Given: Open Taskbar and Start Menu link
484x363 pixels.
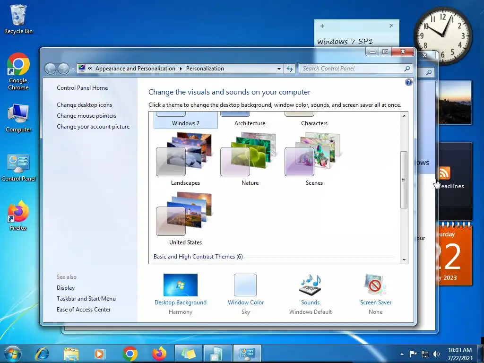Looking at the screenshot, I should pyautogui.click(x=86, y=299).
